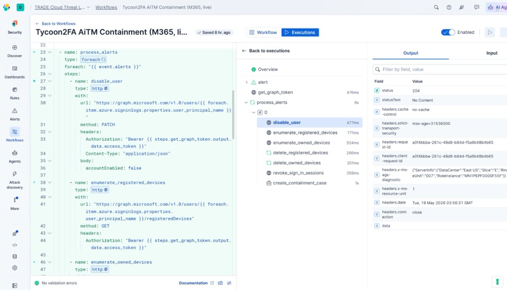The height and width of the screenshot is (290, 507).
Task: Fold code at line 26
Action: 49,74
